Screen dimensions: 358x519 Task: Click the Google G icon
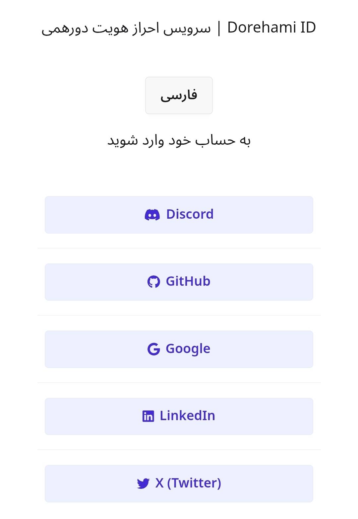click(153, 349)
